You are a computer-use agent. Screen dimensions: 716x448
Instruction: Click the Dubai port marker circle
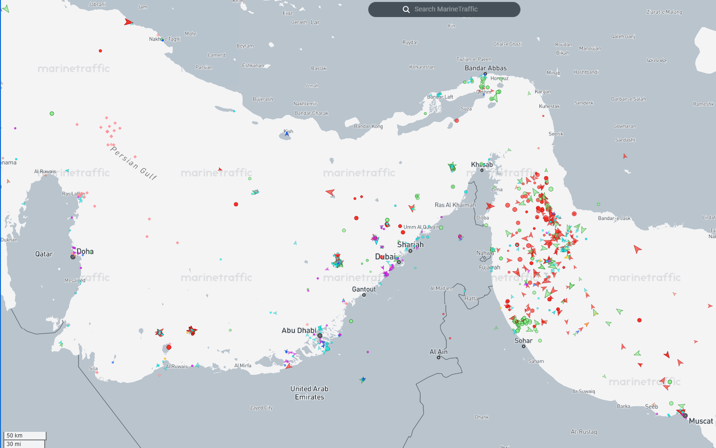coord(399,262)
